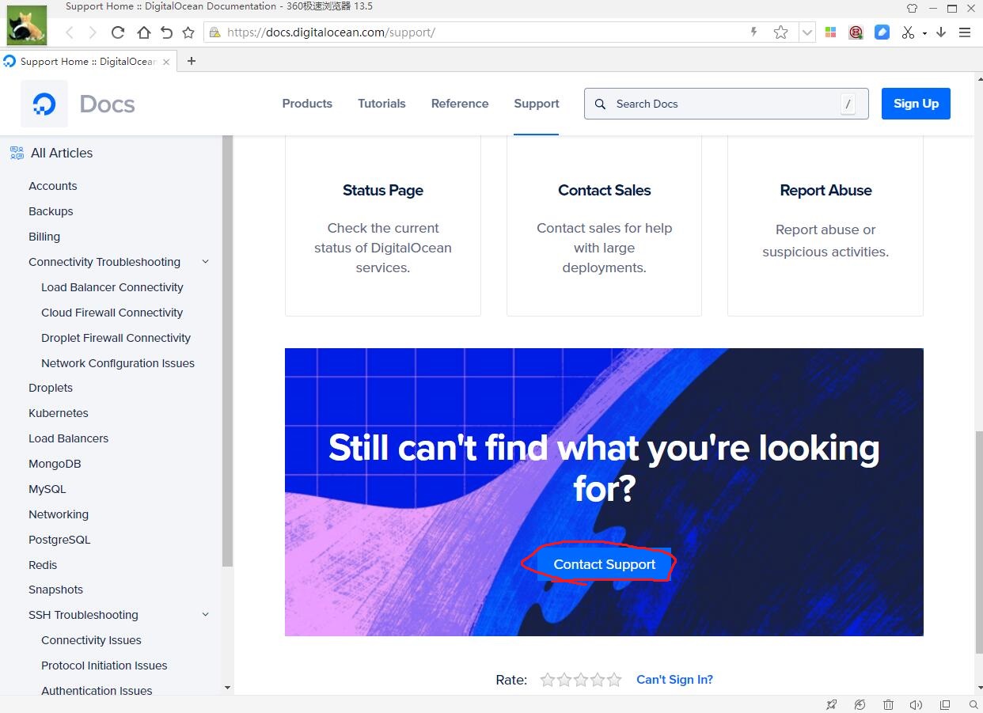The width and height of the screenshot is (983, 713).
Task: Click the scissors screenshot tool icon
Action: tap(908, 32)
